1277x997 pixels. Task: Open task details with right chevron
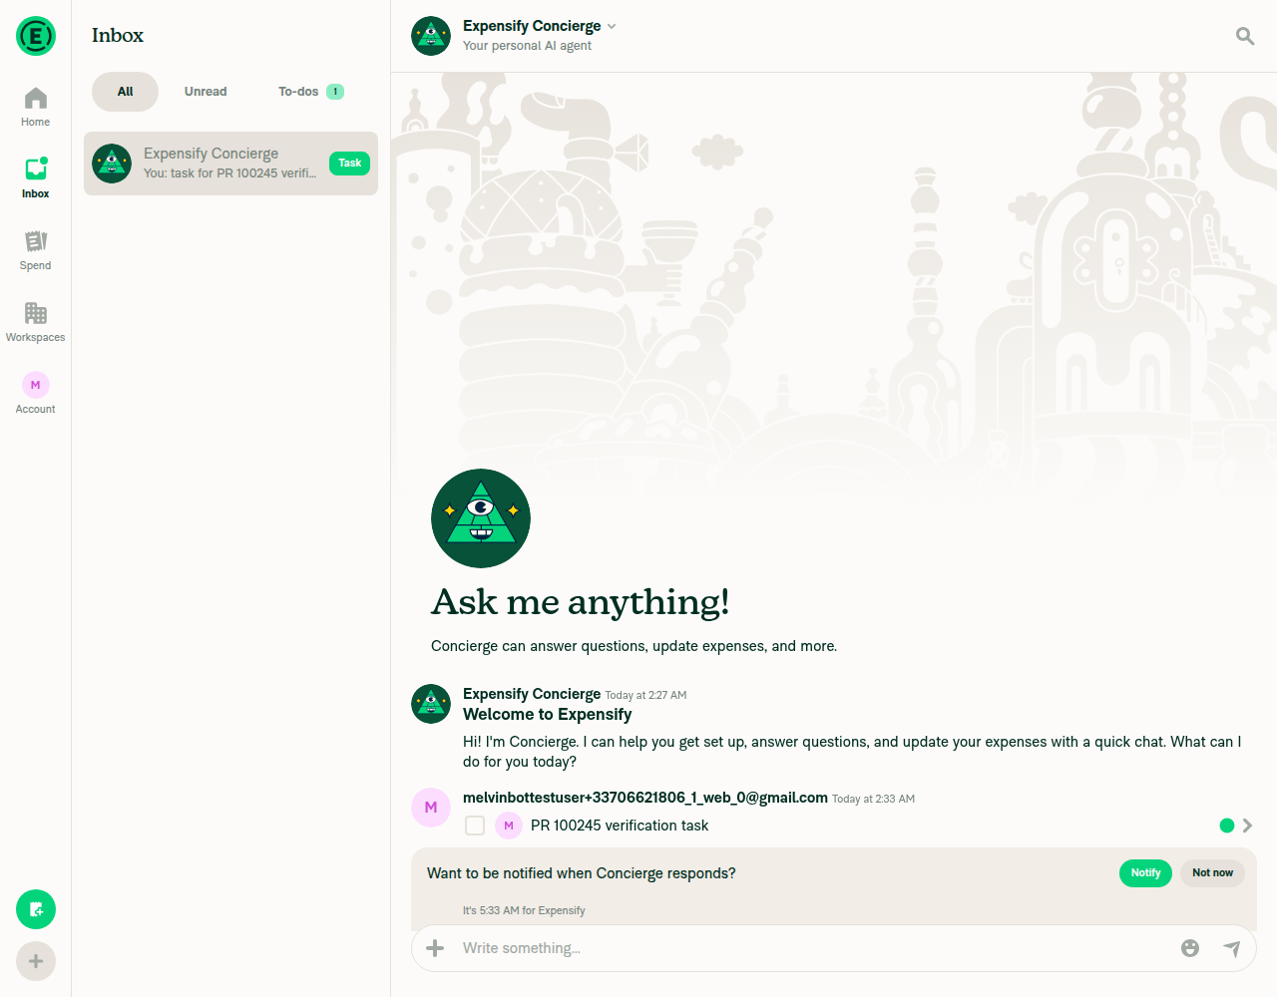1247,826
